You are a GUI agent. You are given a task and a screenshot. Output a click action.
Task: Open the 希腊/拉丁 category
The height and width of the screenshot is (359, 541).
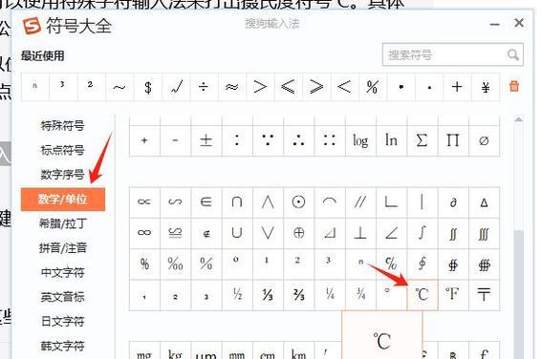point(62,224)
